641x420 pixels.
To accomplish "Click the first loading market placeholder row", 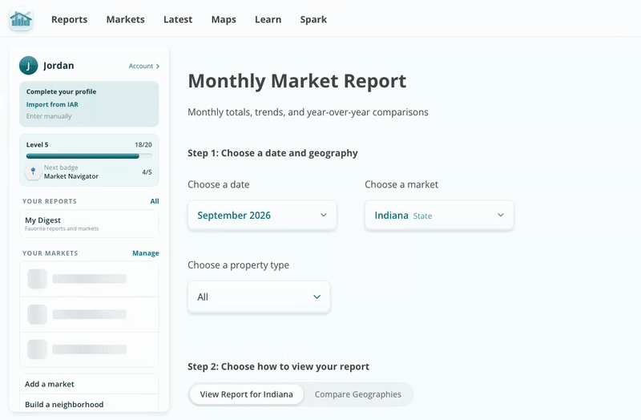I will 89,279.
